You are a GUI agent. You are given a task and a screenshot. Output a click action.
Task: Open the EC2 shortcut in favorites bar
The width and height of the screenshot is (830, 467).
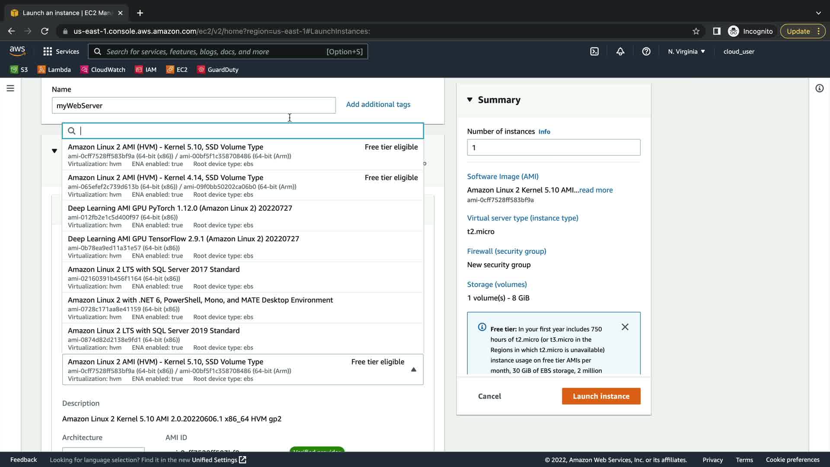177,70
